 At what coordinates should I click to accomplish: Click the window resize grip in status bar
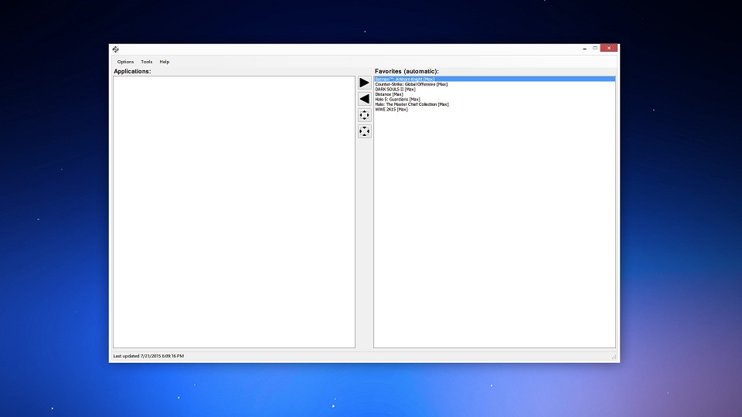point(614,357)
